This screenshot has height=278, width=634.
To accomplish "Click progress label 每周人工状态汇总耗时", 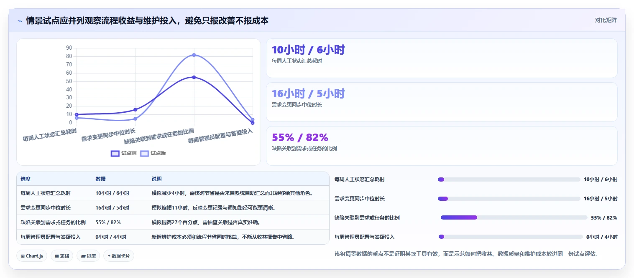I will coord(360,179).
